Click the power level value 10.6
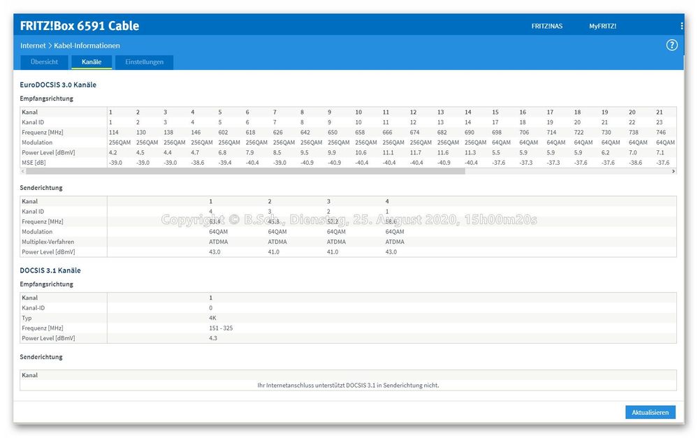The height and width of the screenshot is (438, 698). 361,152
